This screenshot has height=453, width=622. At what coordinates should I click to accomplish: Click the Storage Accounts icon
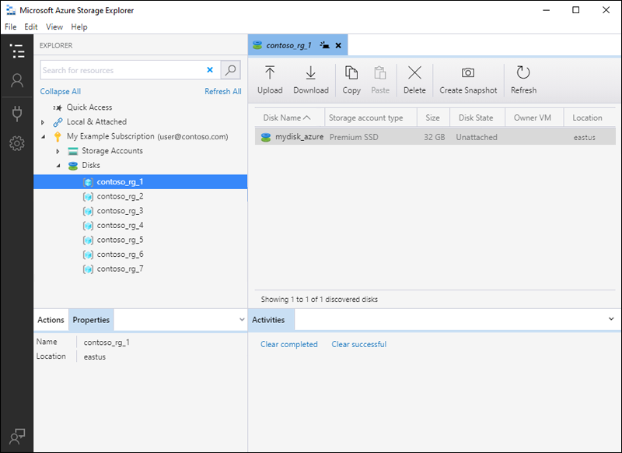coord(73,151)
